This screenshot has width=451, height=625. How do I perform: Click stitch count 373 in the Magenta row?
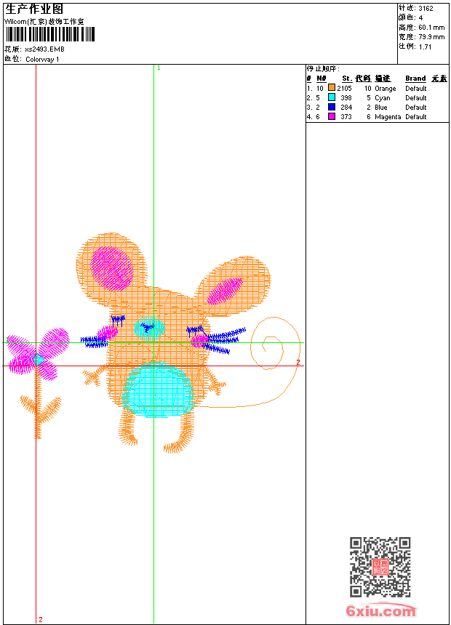point(346,117)
